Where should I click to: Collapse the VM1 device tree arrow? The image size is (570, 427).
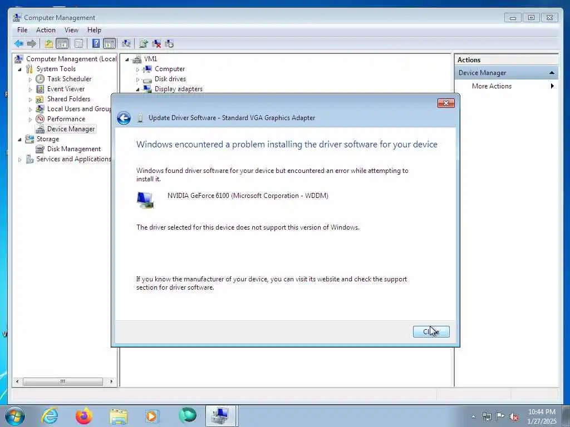click(127, 59)
